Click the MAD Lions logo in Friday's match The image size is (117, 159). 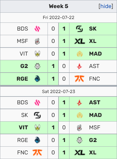click(x=80, y=54)
